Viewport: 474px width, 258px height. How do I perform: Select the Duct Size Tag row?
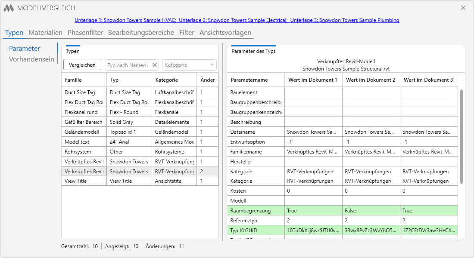(140, 92)
